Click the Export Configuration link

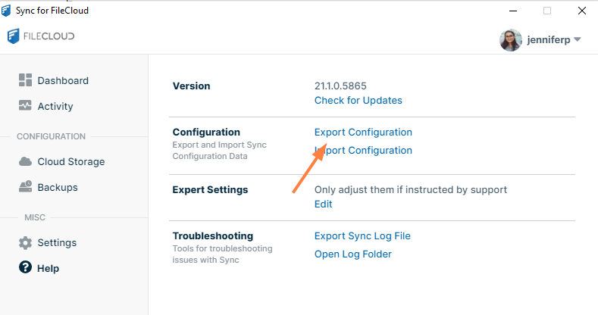[363, 132]
